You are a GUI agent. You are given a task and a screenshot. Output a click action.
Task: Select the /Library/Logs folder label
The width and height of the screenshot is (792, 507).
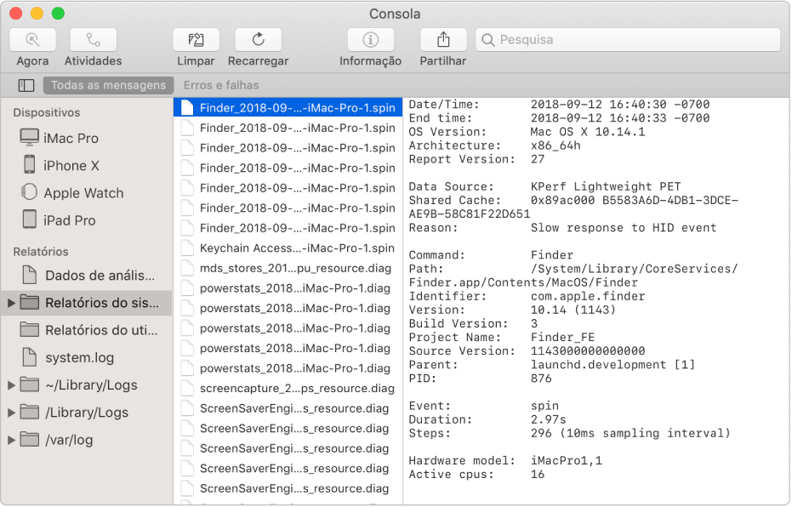87,413
